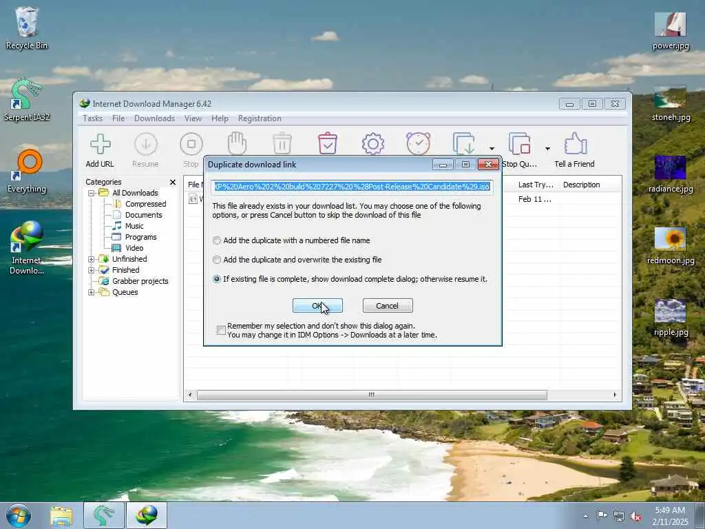Close the Categories panel with its X
The height and width of the screenshot is (529, 705).
pos(173,182)
